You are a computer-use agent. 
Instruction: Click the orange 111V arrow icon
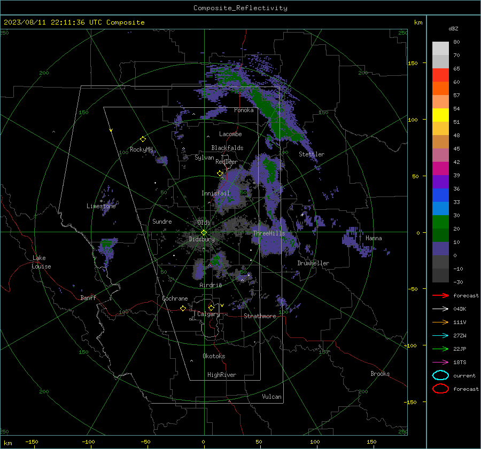click(x=440, y=322)
